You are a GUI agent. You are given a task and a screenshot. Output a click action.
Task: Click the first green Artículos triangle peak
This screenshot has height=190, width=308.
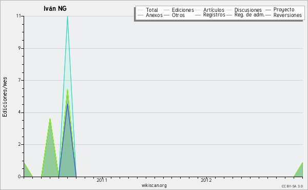point(50,119)
